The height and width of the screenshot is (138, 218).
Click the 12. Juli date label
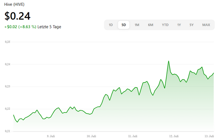[x=174, y=136]
